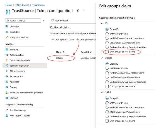Enable Emit groups as role claims under ID
This screenshot has width=164, height=129.
click(x=107, y=52)
